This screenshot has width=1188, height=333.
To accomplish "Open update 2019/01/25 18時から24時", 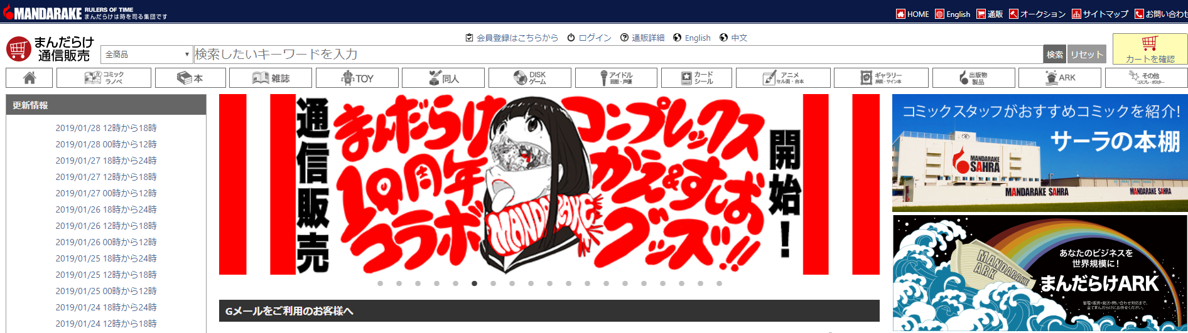I will tap(106, 258).
